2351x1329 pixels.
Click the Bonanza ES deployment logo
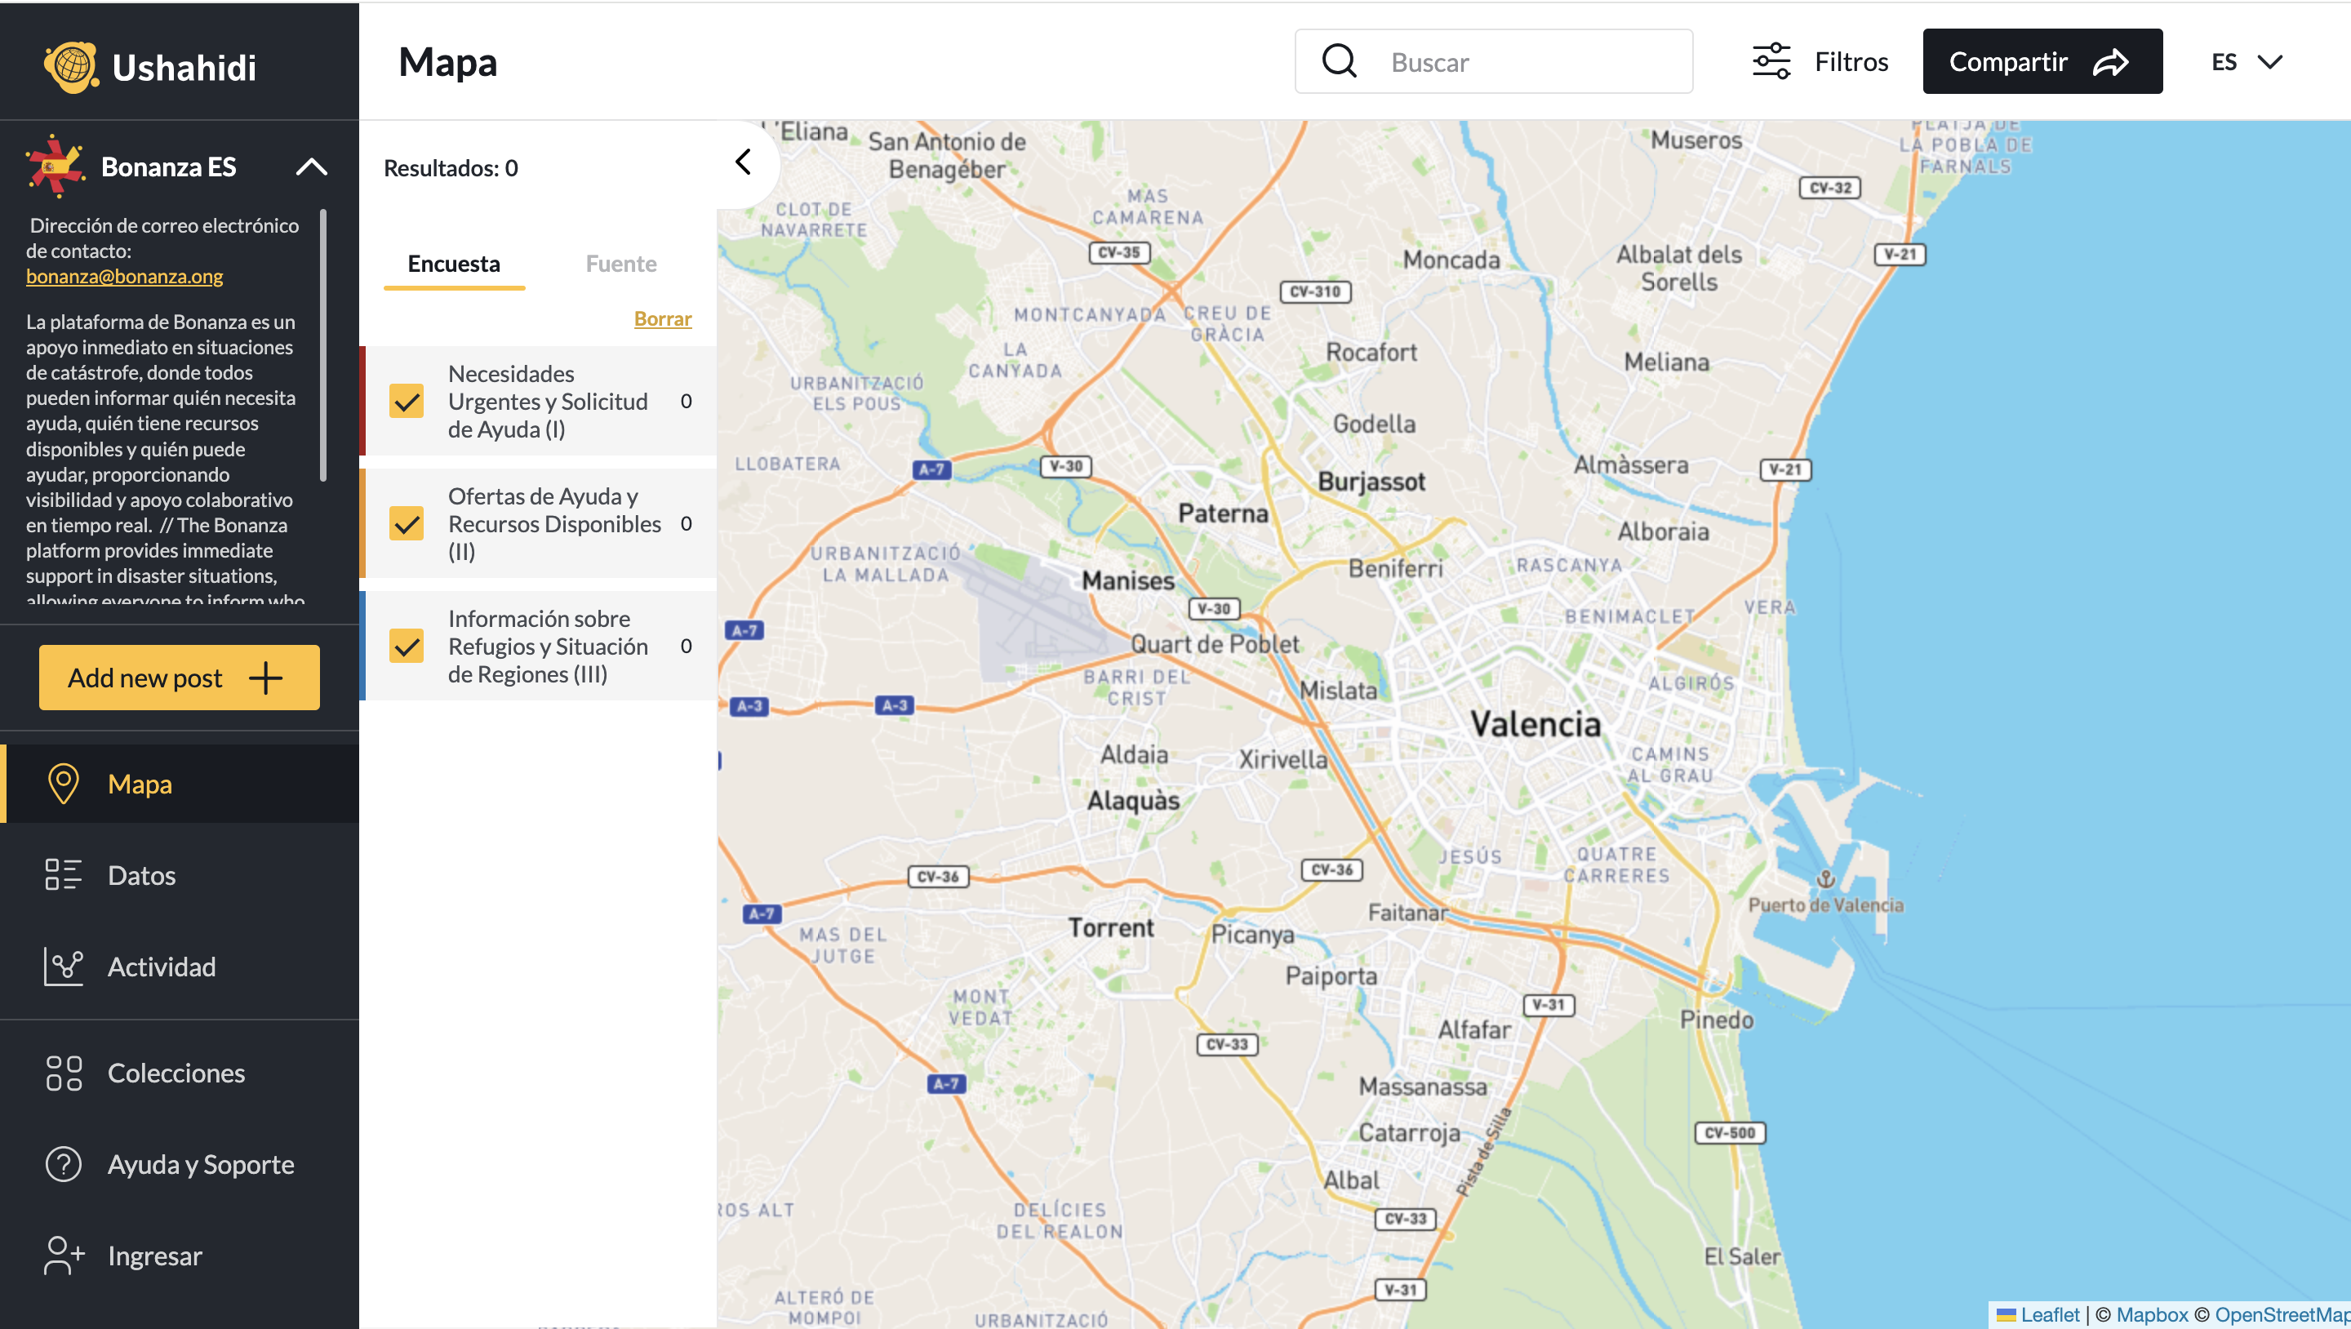coord(55,167)
